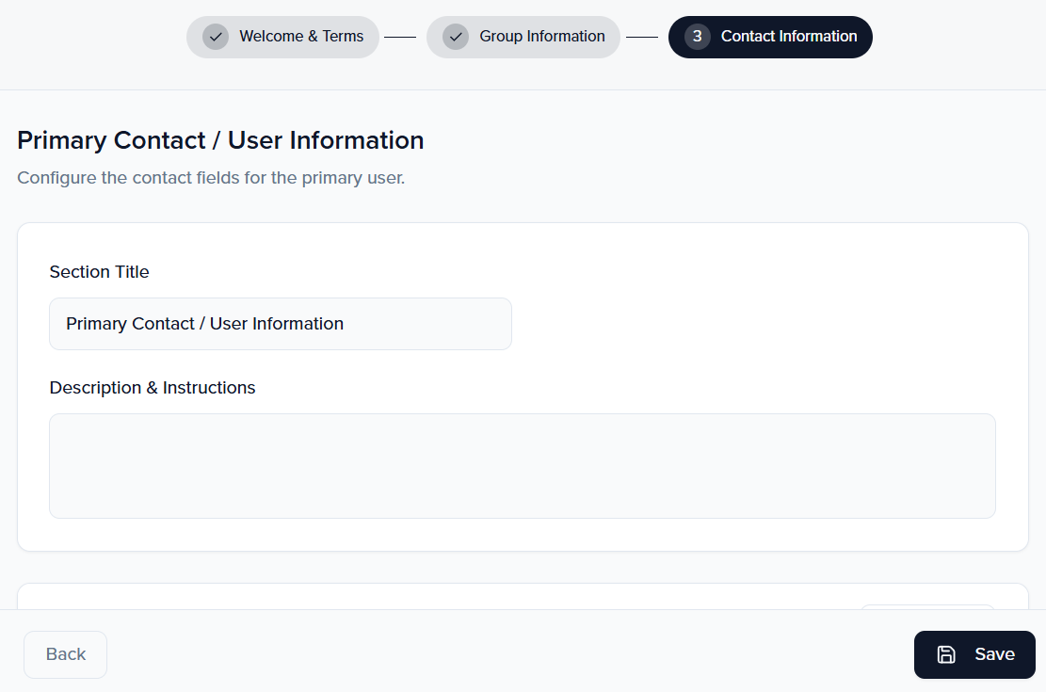Click the Save button text
The image size is (1046, 692).
pos(993,654)
